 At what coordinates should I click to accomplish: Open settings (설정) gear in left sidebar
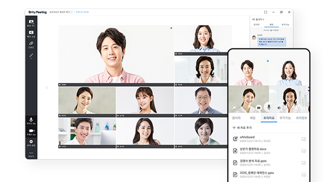(31, 143)
